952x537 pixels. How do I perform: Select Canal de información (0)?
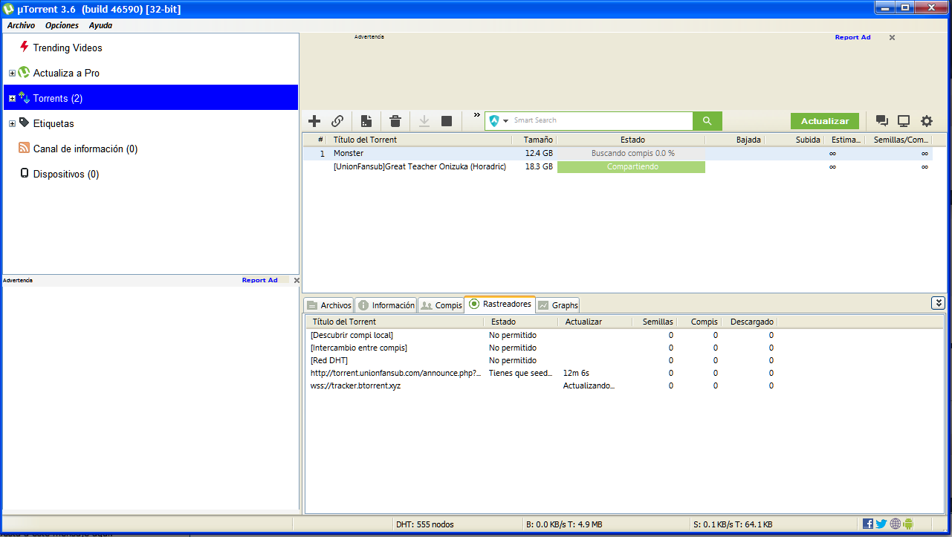click(x=85, y=149)
